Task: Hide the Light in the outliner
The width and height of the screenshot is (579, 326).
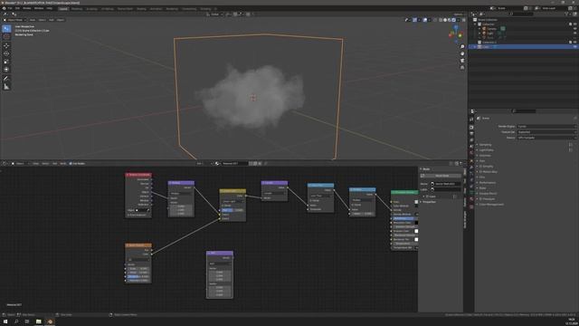Action: (575, 33)
